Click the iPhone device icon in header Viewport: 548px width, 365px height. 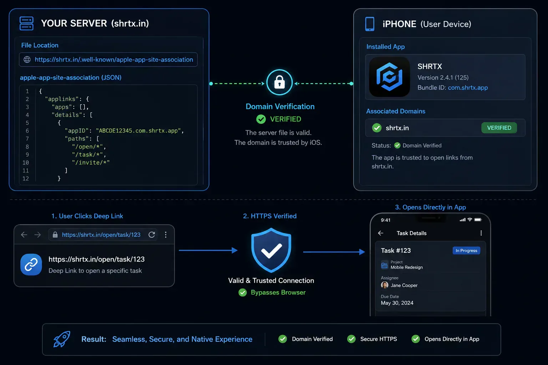(370, 24)
